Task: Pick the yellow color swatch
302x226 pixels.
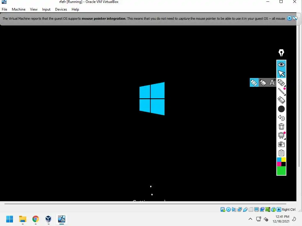Action: click(x=283, y=160)
